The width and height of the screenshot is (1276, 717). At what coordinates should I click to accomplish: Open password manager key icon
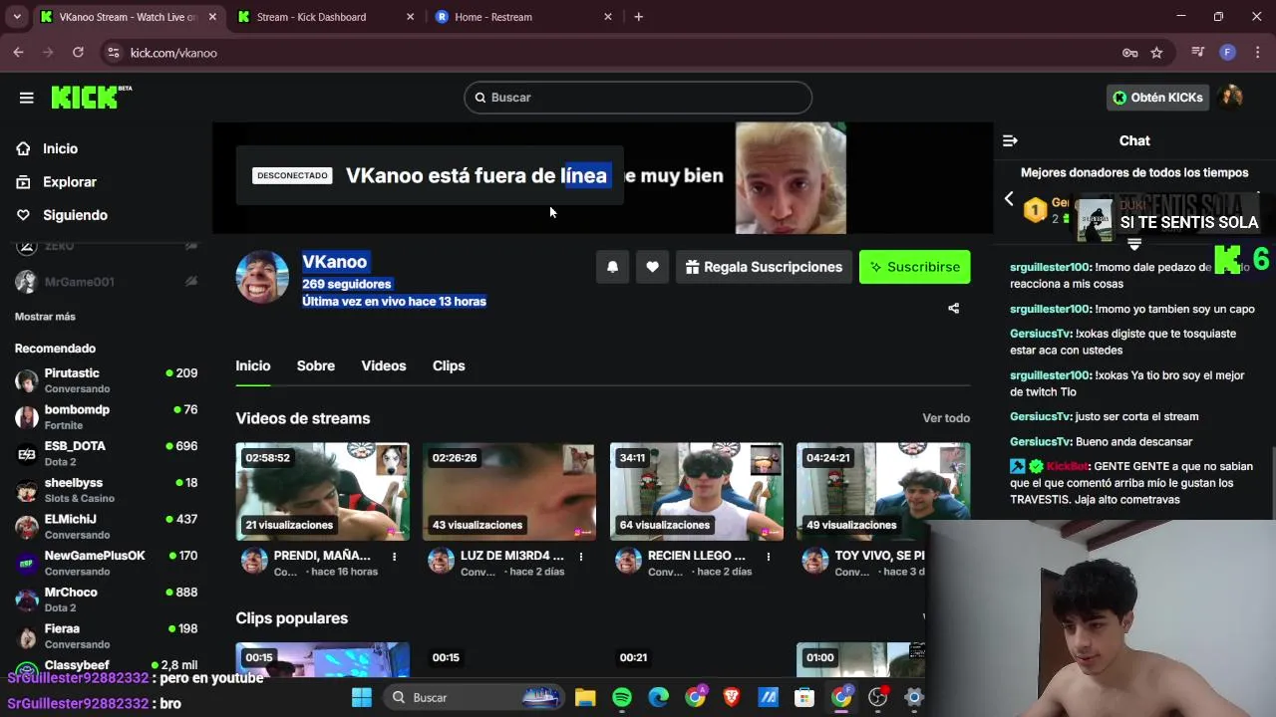[x=1130, y=53]
